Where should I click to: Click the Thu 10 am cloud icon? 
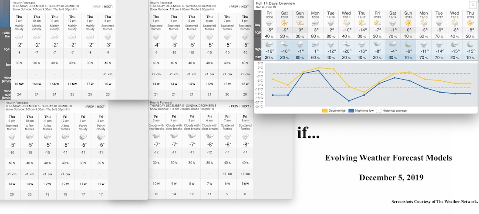click(37, 37)
